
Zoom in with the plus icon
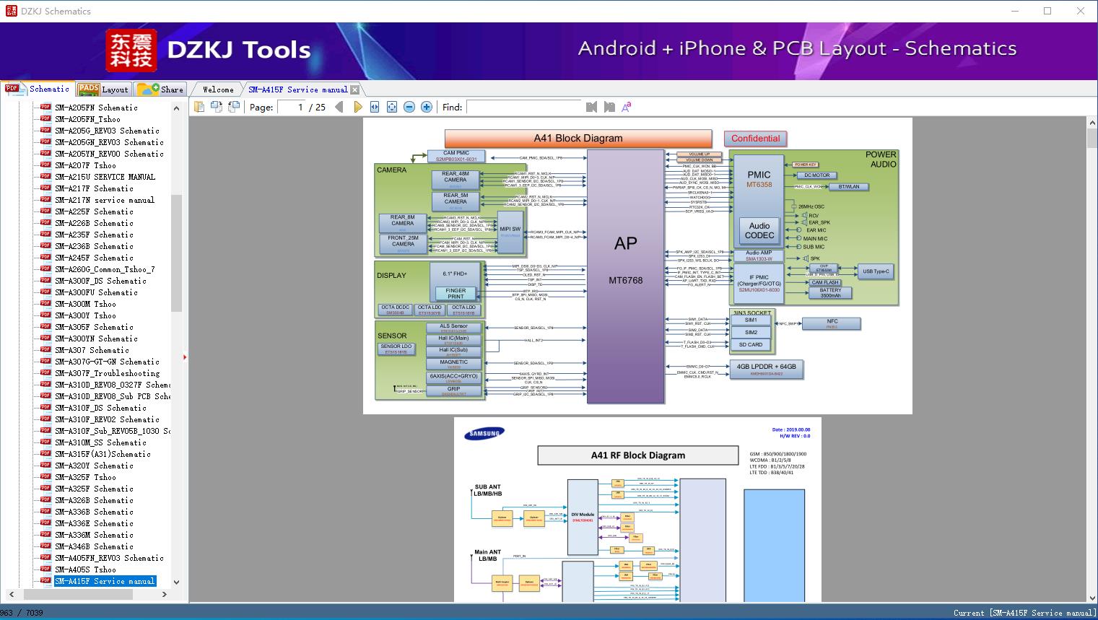[x=427, y=107]
